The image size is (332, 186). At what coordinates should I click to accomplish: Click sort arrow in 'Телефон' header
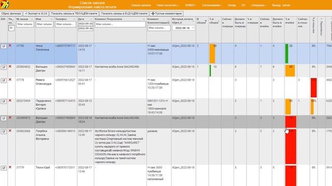(x=74, y=19)
